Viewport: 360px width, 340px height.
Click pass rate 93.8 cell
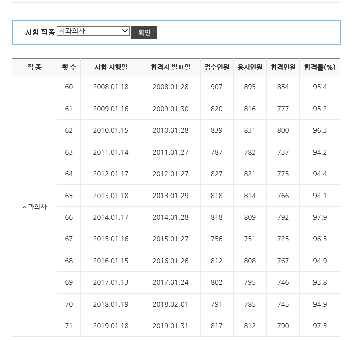click(x=320, y=282)
